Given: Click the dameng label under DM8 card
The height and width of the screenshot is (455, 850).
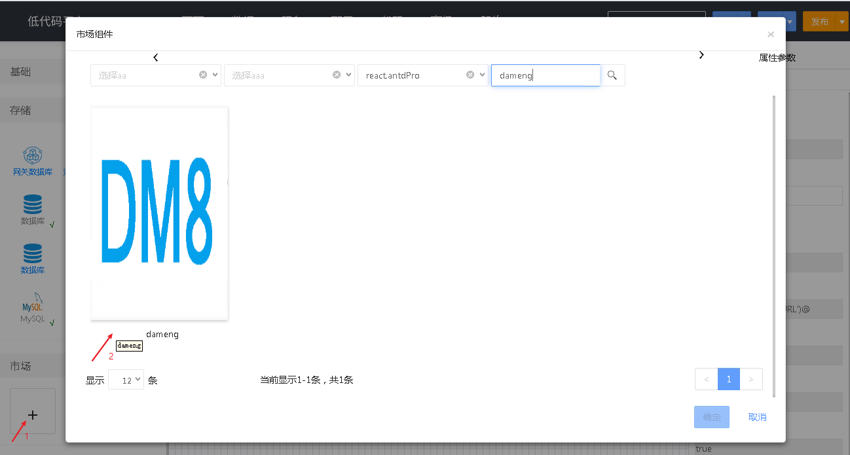Looking at the screenshot, I should click(162, 334).
